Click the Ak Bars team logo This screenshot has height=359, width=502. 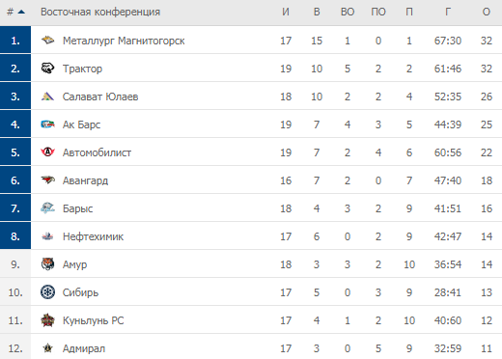tap(47, 124)
